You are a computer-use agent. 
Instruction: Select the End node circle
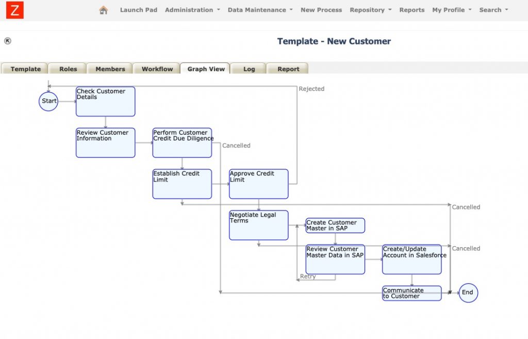468,293
